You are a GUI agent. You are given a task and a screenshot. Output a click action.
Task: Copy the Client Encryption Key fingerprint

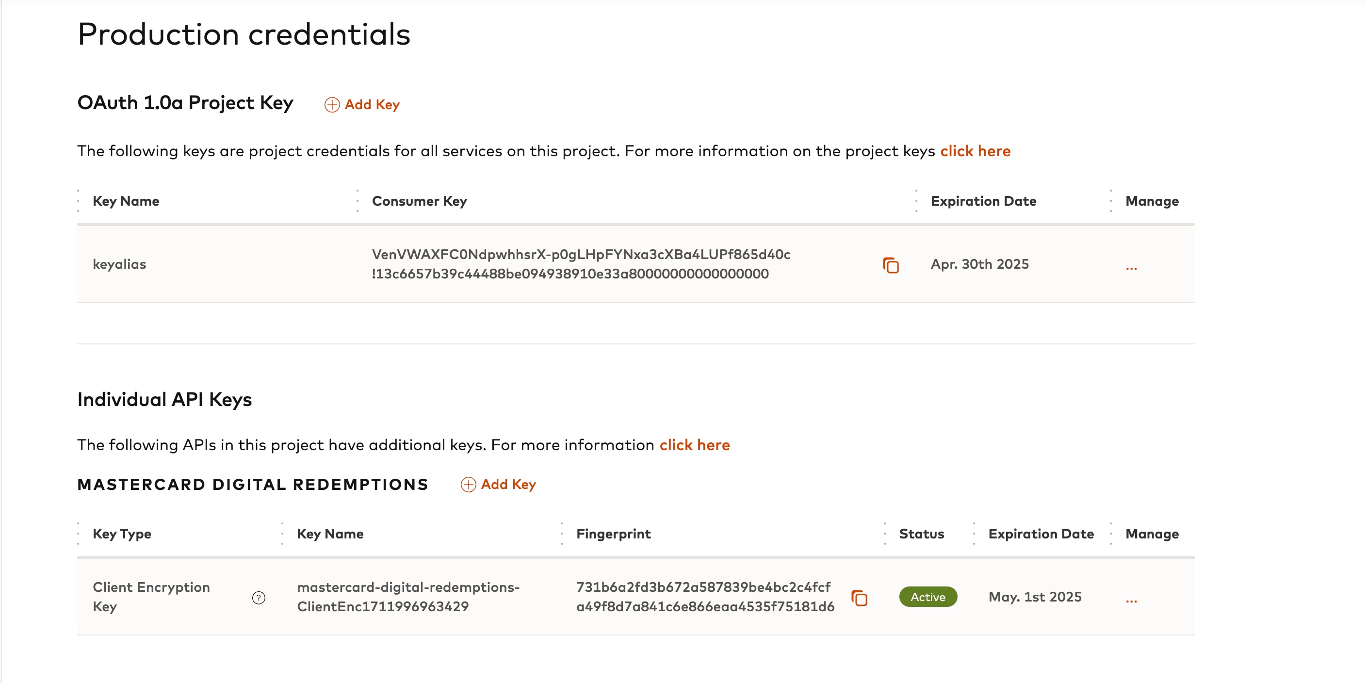click(859, 598)
